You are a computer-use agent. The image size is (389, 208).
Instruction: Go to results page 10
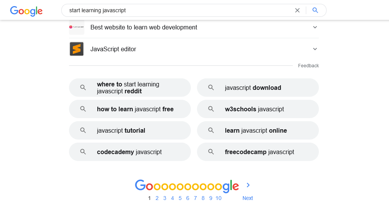coord(218,198)
